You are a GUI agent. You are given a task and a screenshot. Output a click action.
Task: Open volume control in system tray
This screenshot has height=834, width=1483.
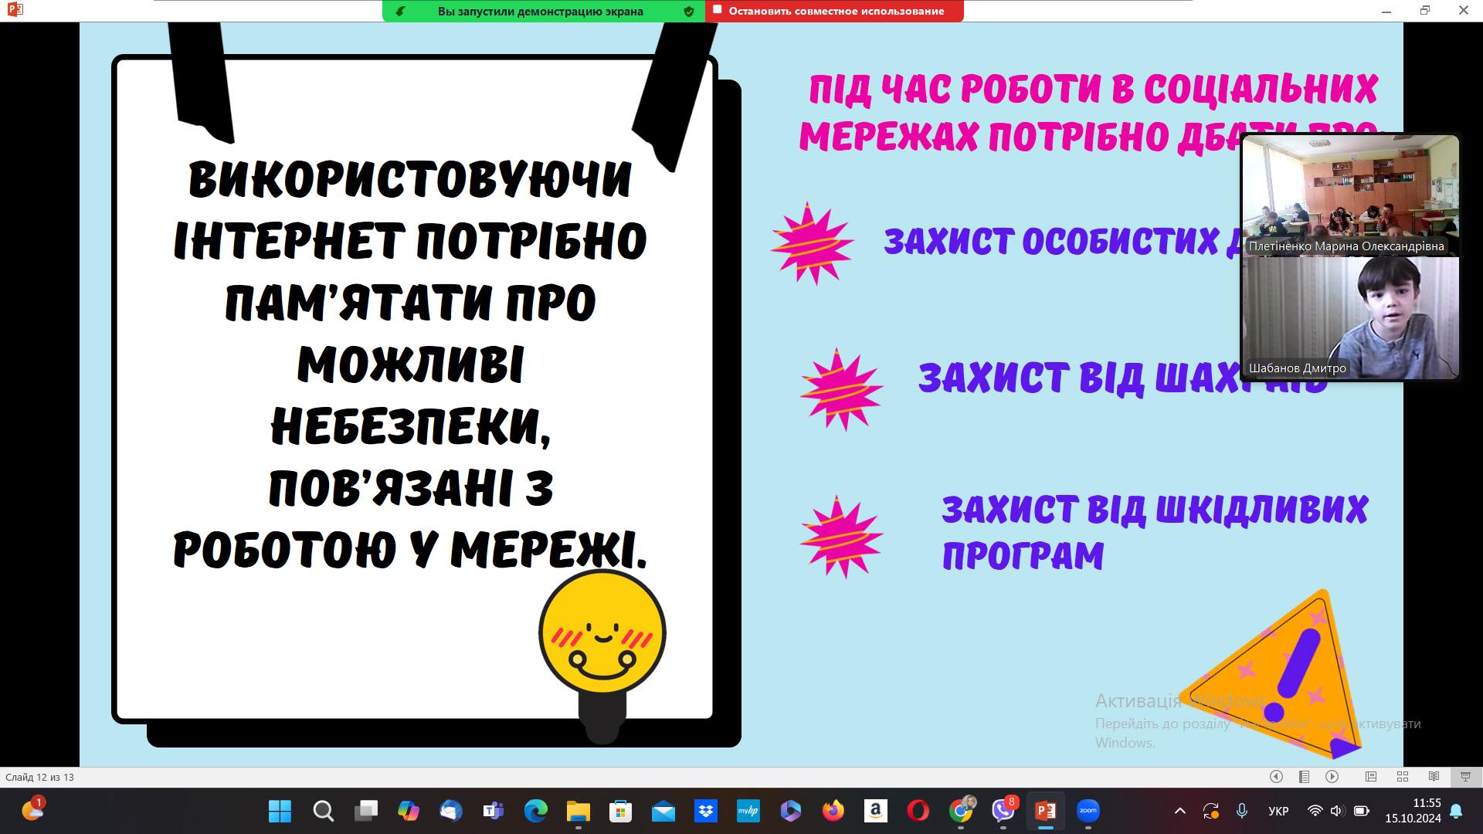tap(1338, 811)
